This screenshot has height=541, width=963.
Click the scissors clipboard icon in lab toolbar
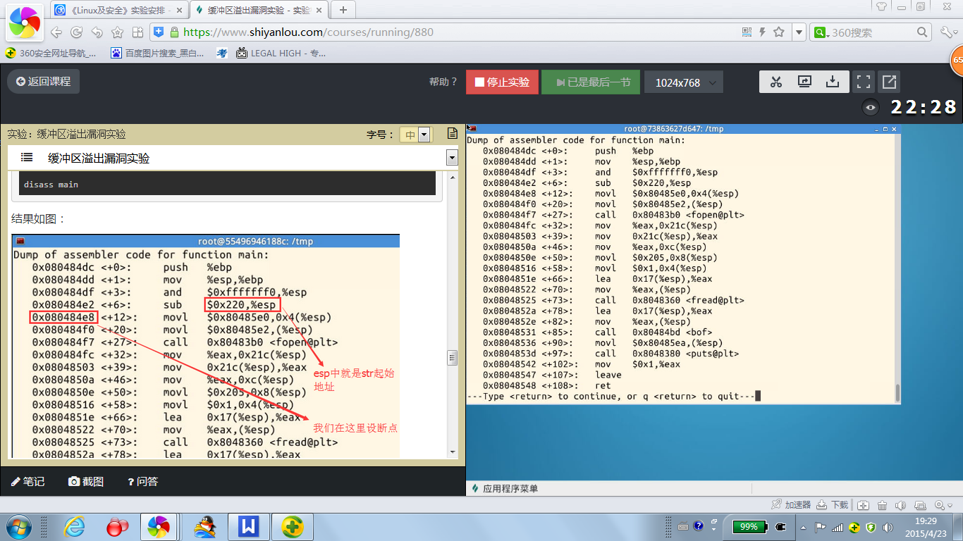point(776,82)
